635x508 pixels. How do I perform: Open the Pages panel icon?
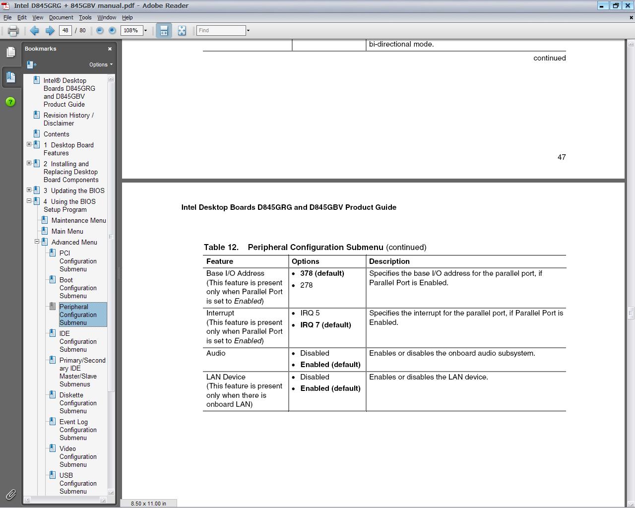[x=10, y=52]
